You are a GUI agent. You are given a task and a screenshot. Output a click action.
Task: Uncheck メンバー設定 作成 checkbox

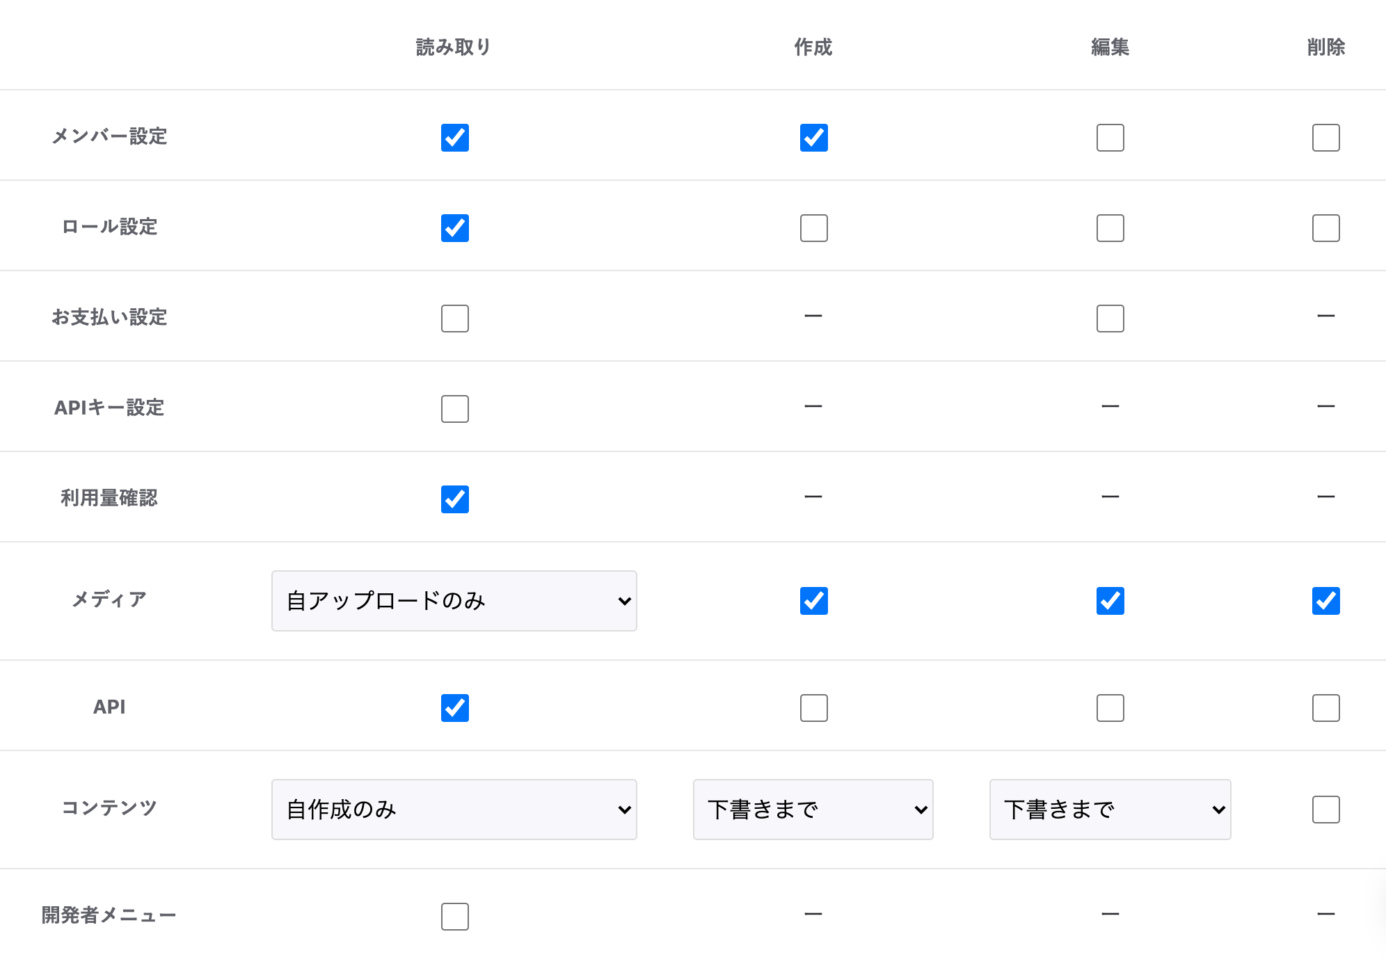pyautogui.click(x=813, y=138)
